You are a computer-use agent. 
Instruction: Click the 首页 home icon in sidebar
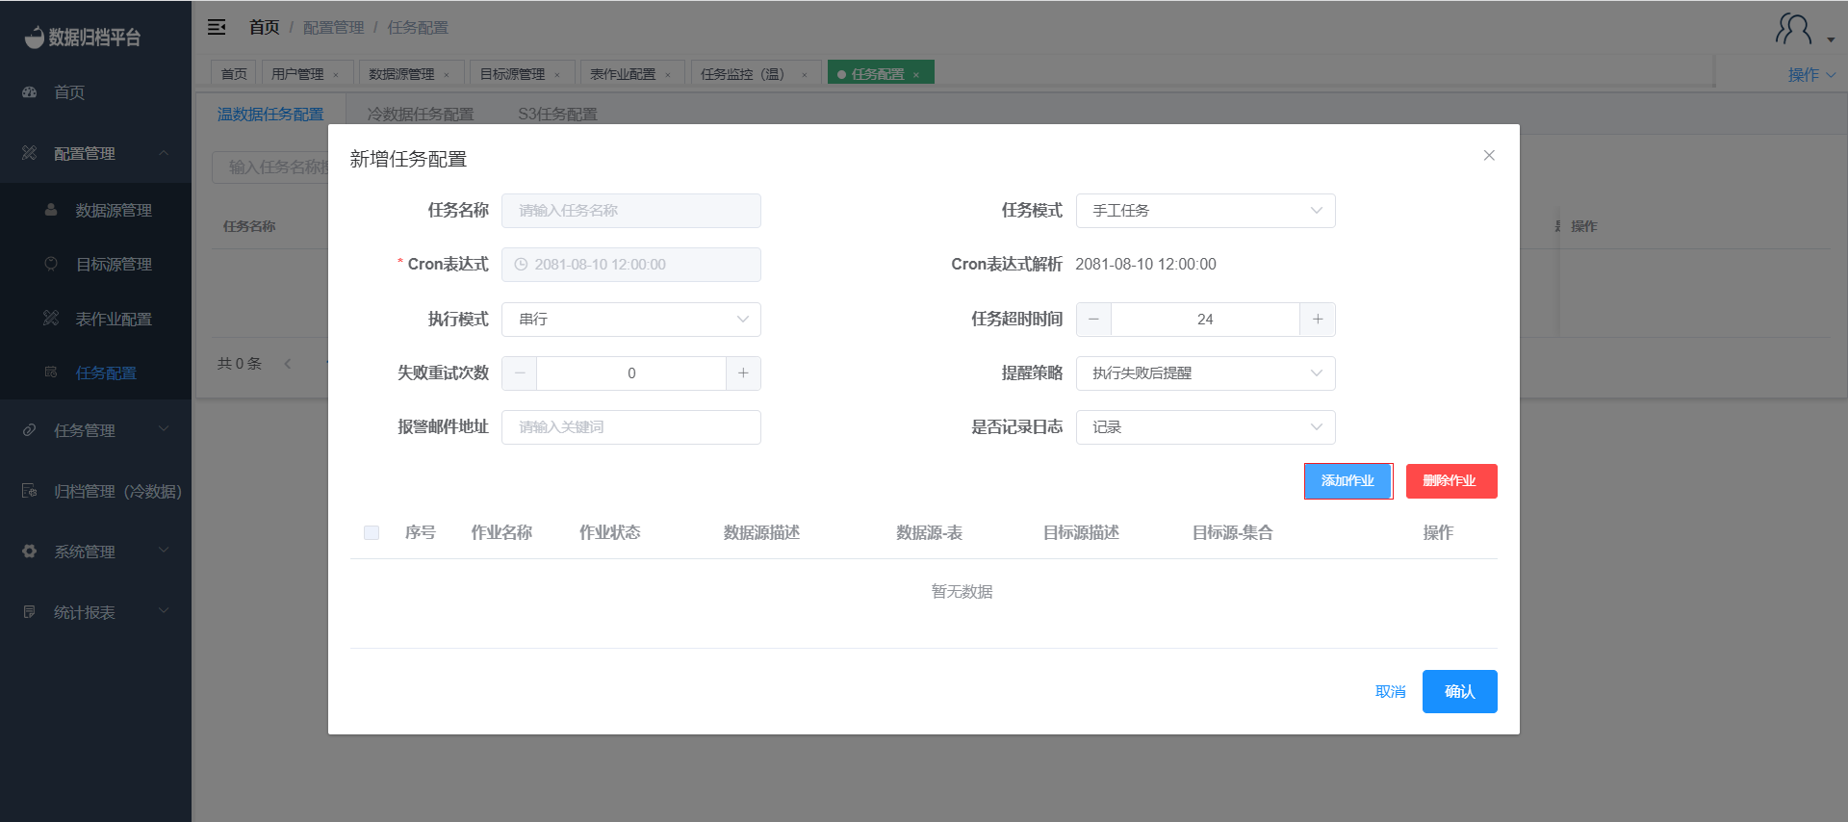click(30, 92)
